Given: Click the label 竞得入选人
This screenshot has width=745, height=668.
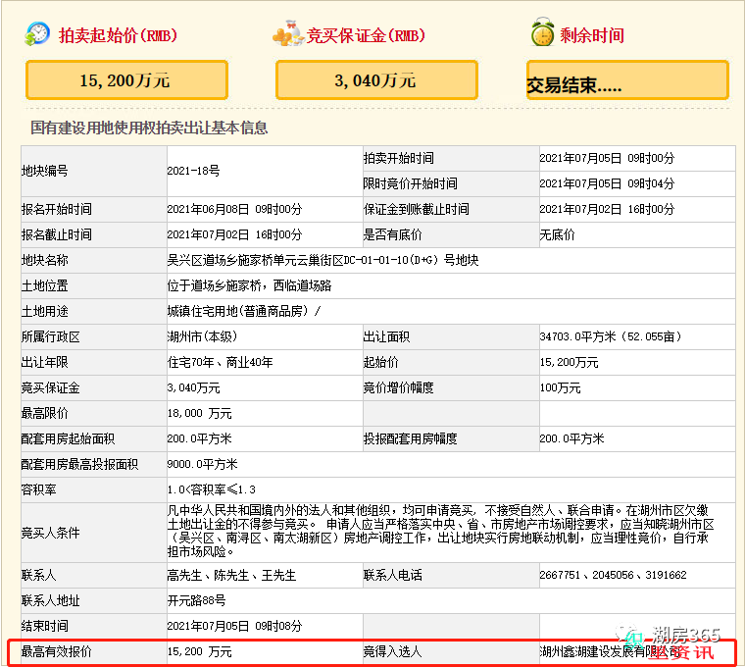Looking at the screenshot, I should (x=392, y=652).
